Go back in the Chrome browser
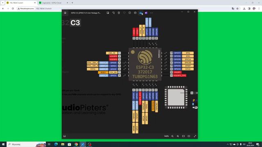The width and height of the screenshot is (262, 147). point(3,9)
